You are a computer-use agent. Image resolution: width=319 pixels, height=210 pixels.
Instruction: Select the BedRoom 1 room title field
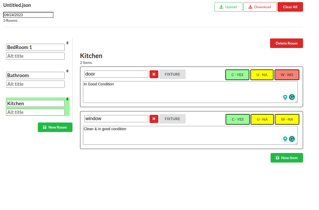[x=35, y=47]
